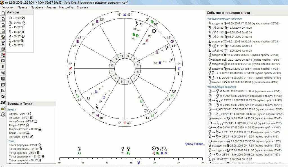Click the data card form icon
This screenshot has width=288, height=167.
click(x=3, y=61)
